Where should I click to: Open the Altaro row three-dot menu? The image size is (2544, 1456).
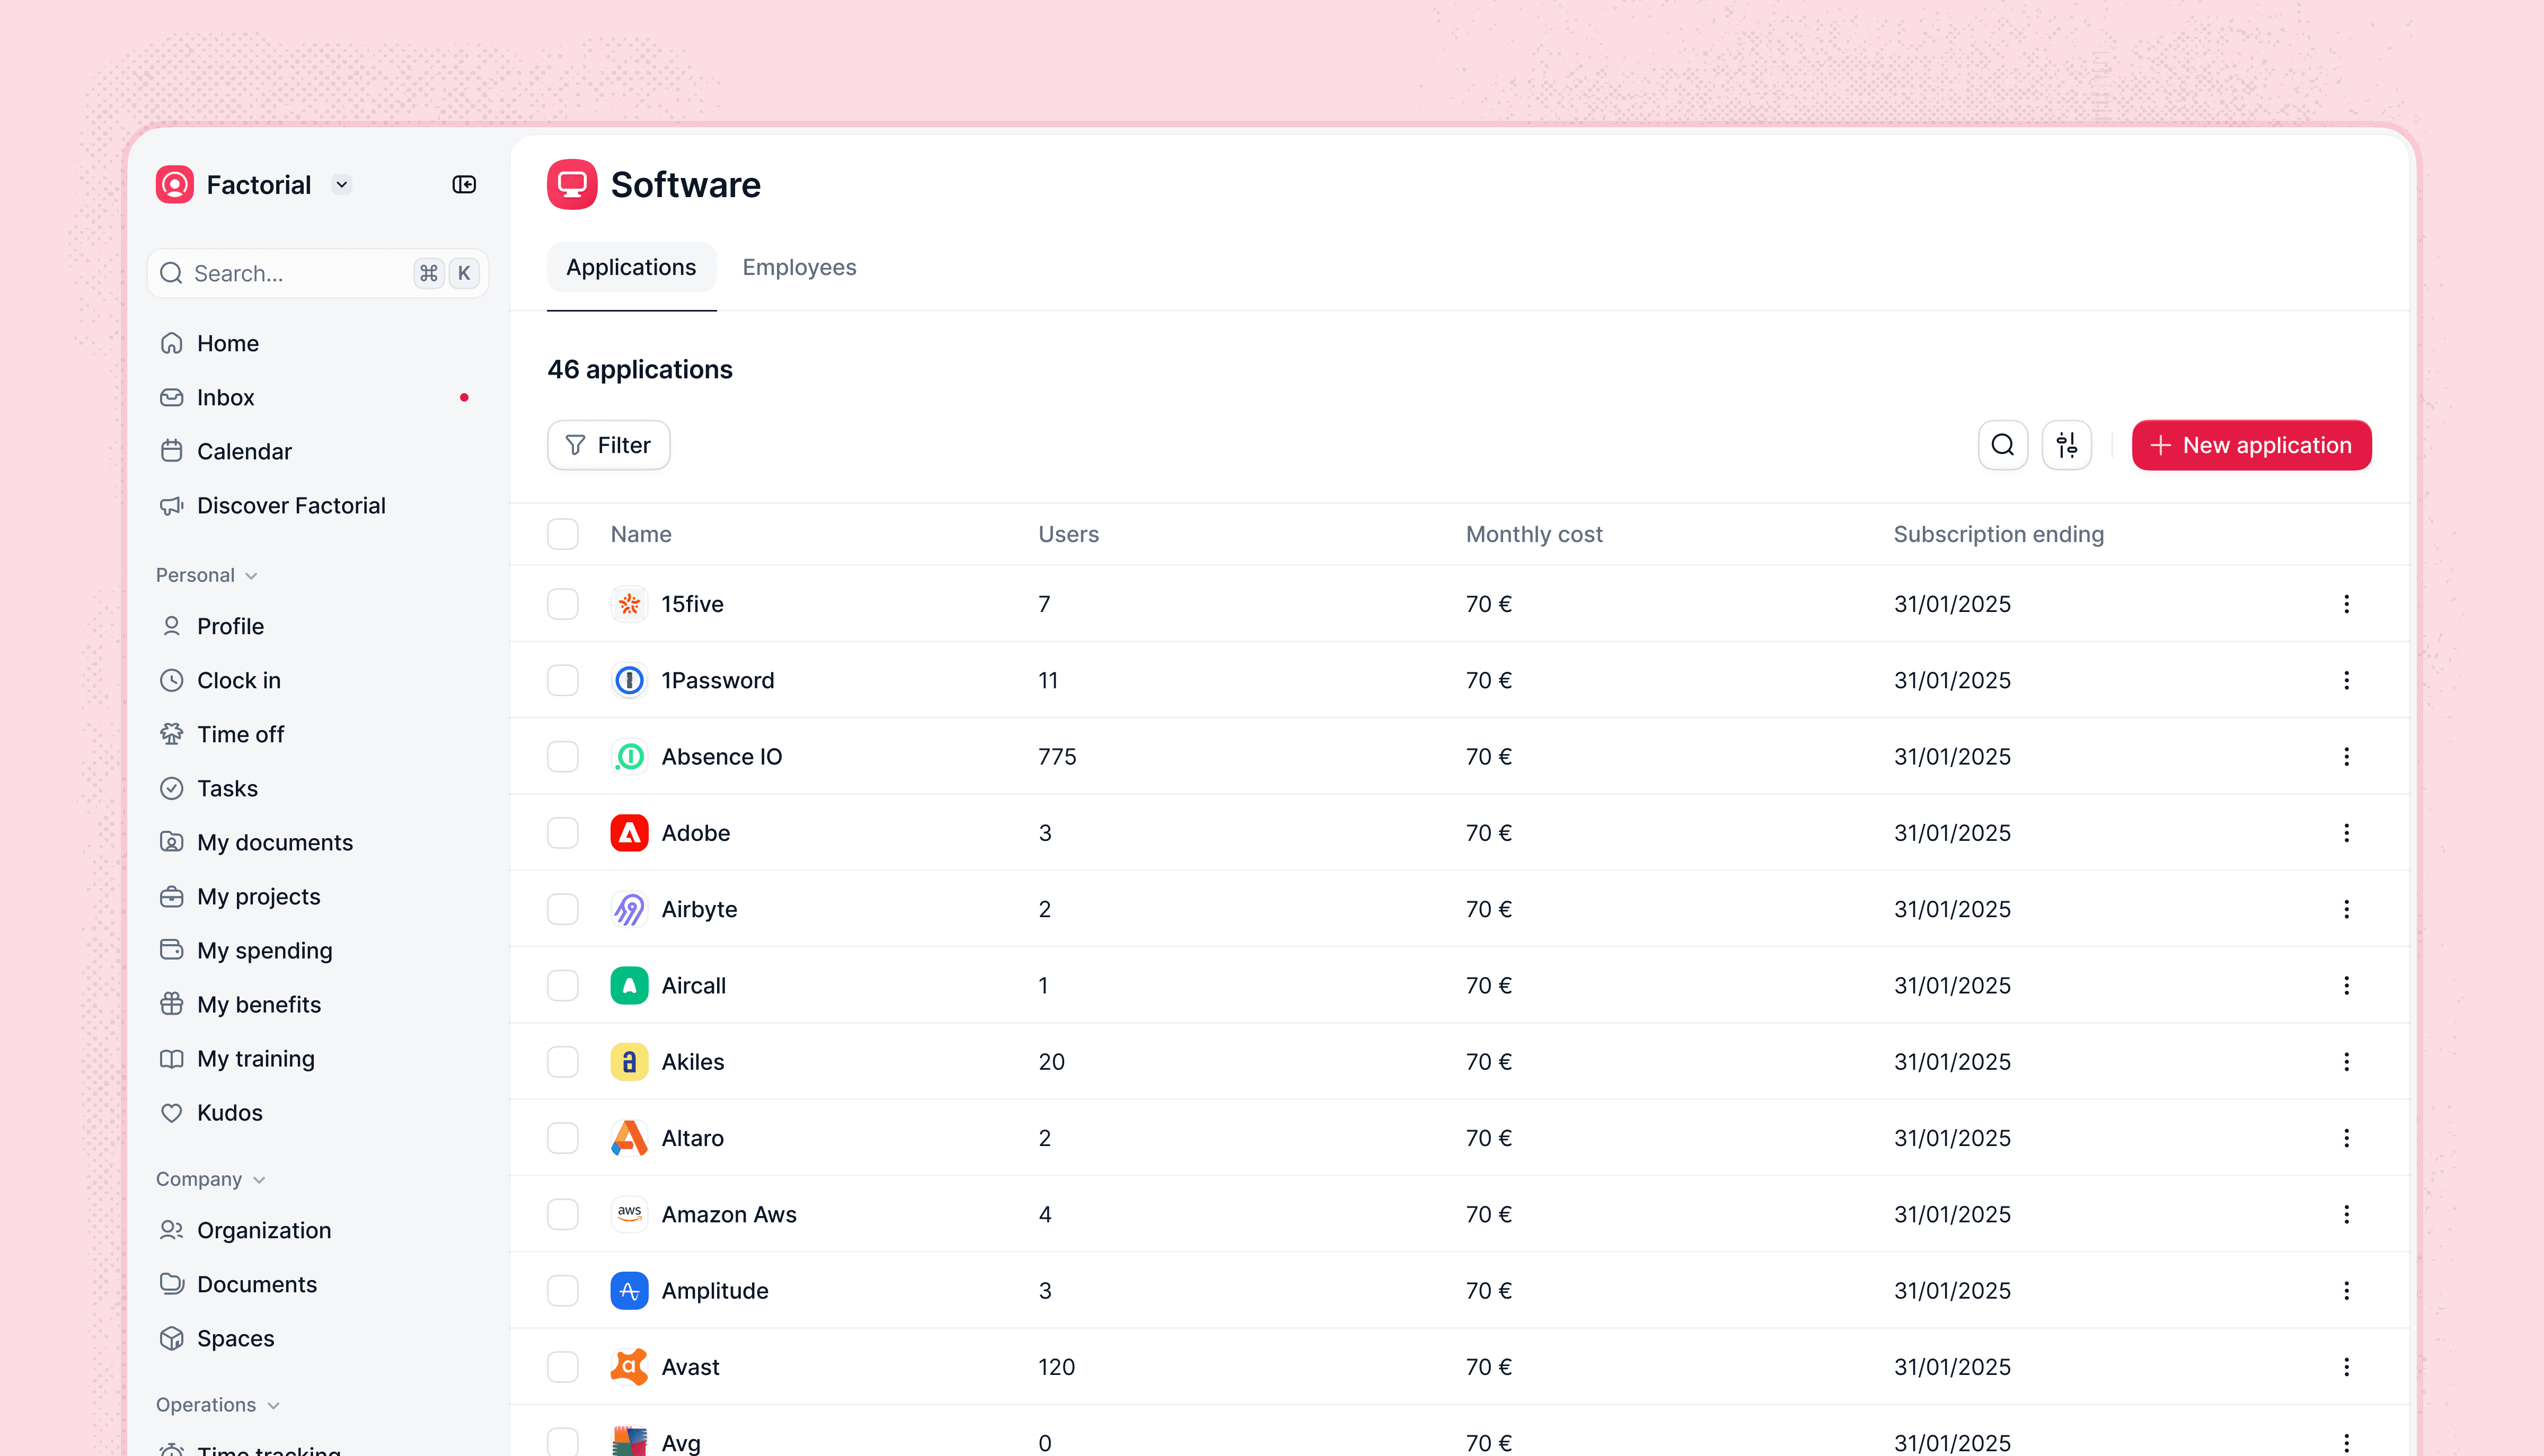click(2347, 1138)
